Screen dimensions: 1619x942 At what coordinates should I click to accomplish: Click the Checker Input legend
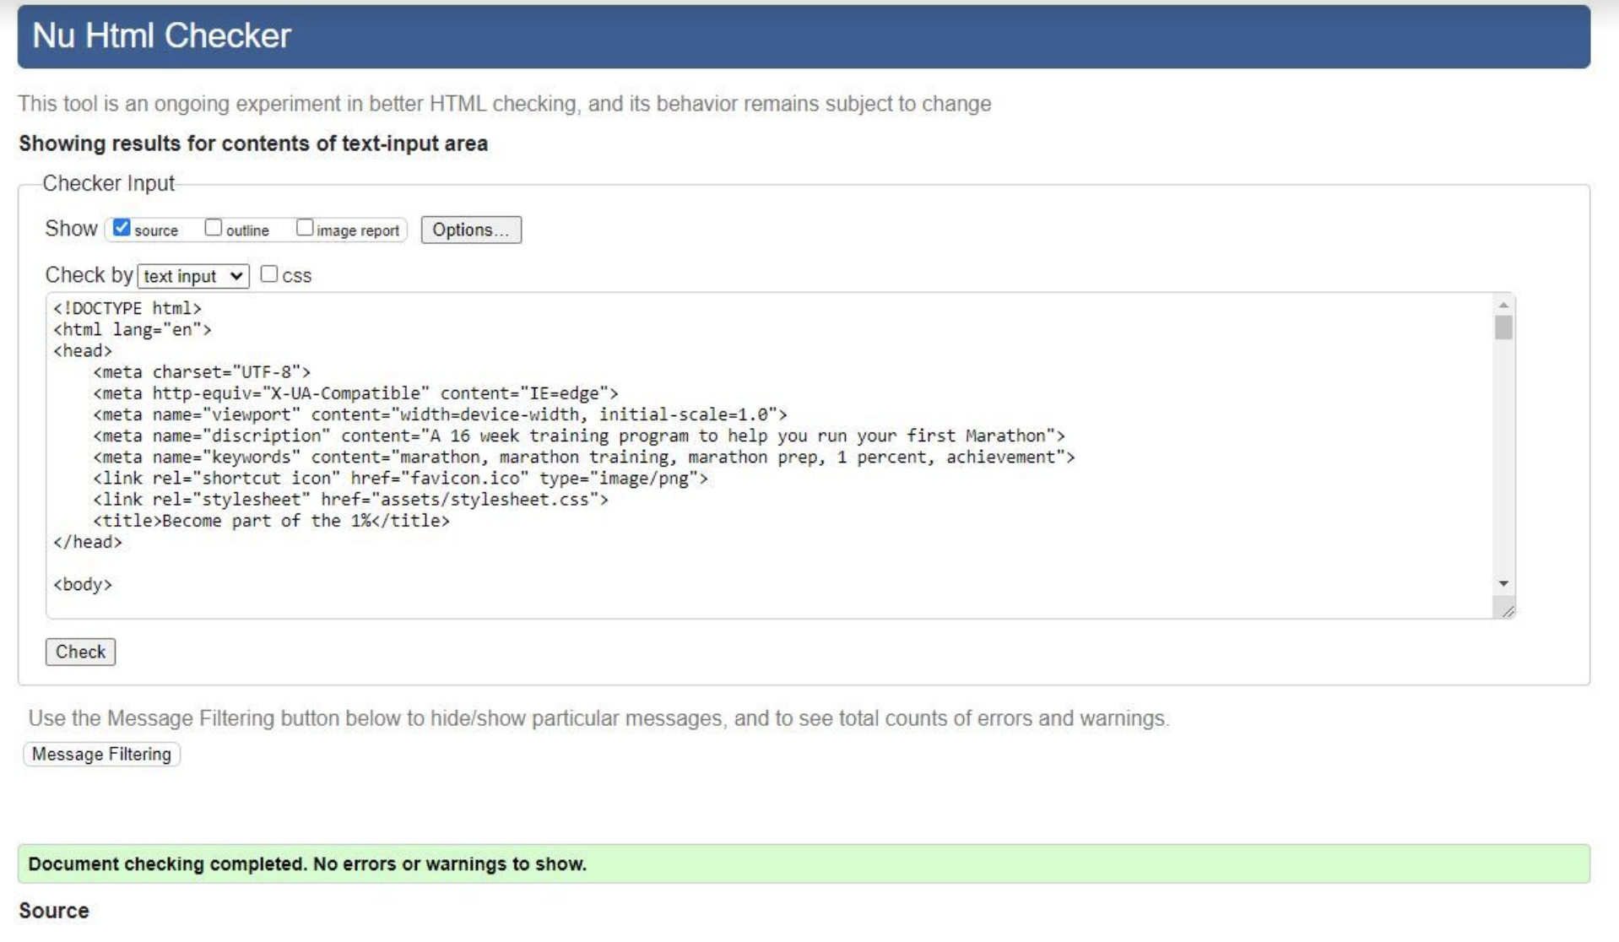108,183
